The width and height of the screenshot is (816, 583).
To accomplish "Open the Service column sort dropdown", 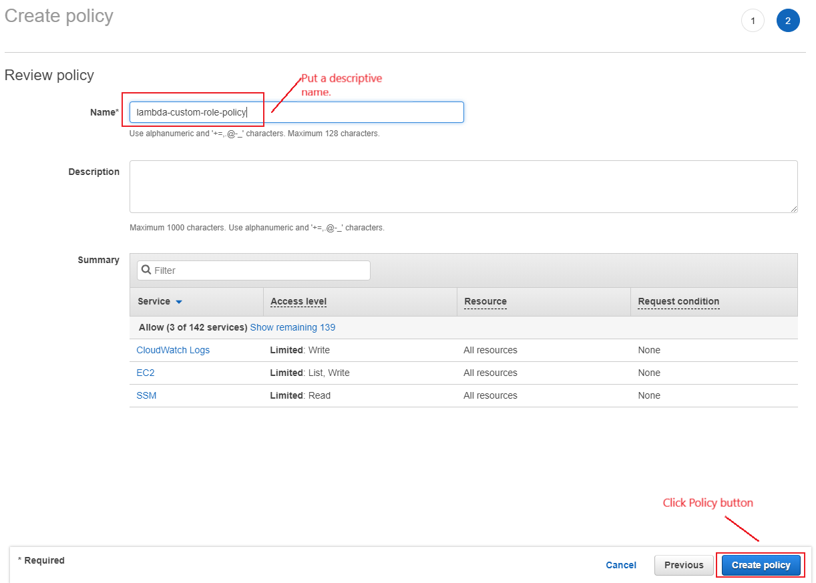I will (x=178, y=301).
